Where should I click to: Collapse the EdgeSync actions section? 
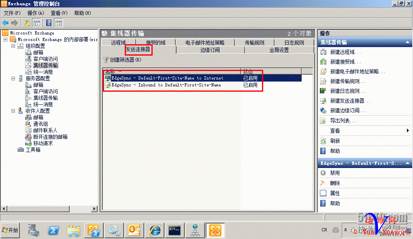[x=407, y=163]
